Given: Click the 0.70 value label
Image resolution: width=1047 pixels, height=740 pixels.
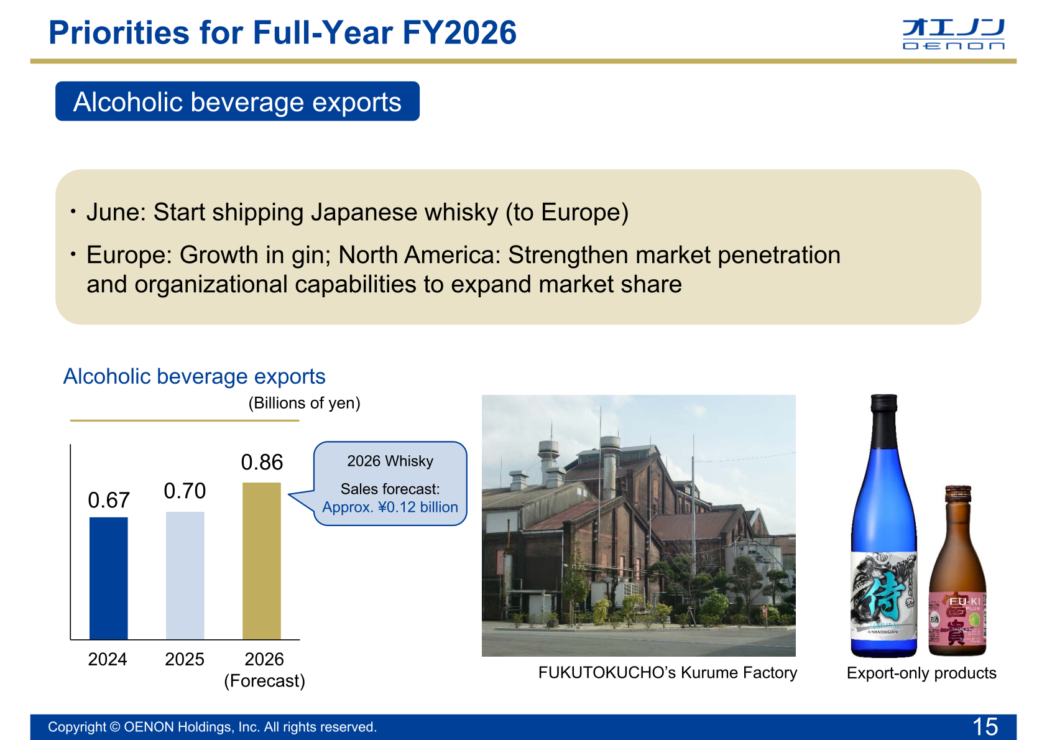Looking at the screenshot, I should (185, 491).
